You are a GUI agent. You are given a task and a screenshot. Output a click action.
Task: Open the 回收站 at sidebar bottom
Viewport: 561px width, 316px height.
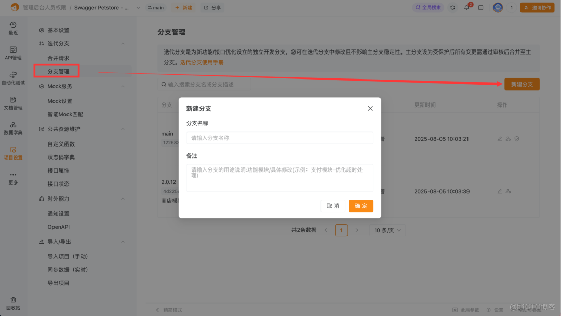13,303
